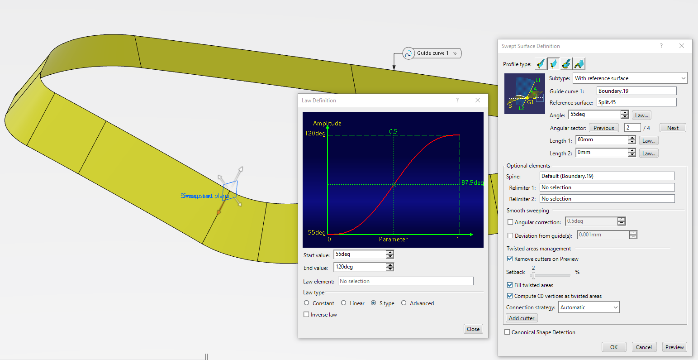Enable the Canonical Shape Detection checkbox
This screenshot has height=360, width=698.
tap(507, 332)
